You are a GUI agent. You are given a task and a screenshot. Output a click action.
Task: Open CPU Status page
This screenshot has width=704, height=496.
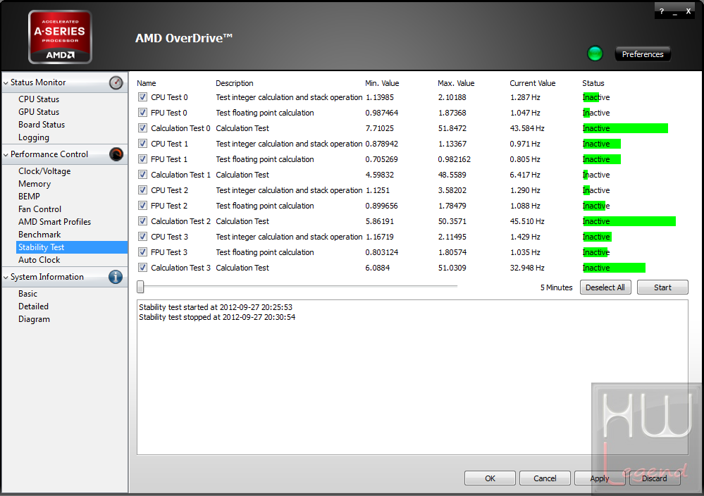[x=39, y=99]
